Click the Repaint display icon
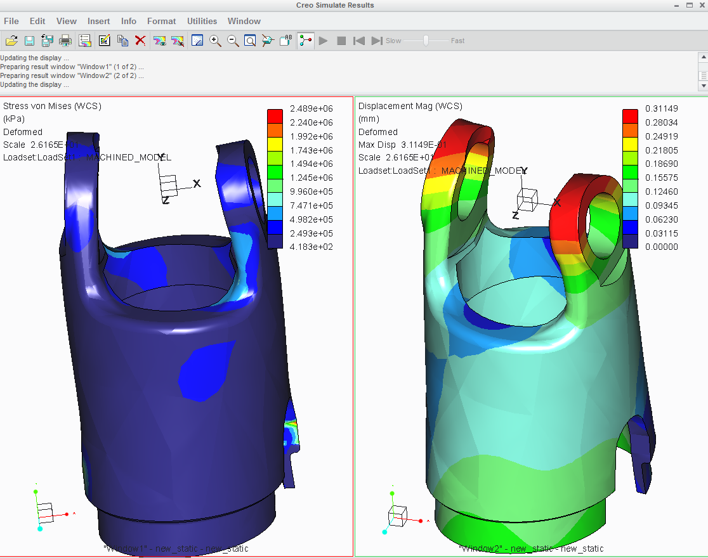Viewport: 708px width, 558px height. pos(197,41)
